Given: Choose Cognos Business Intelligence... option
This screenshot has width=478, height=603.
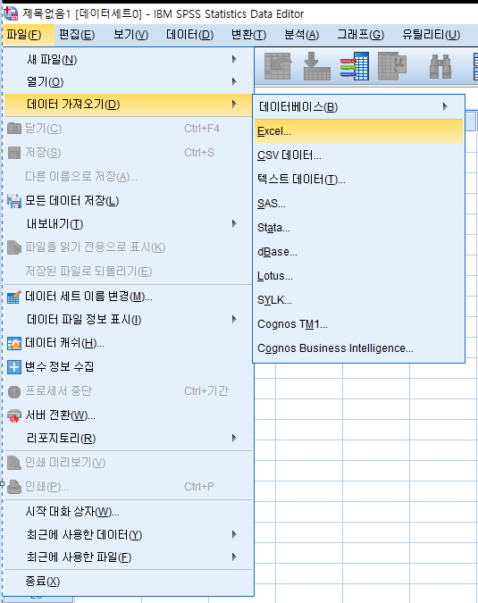Looking at the screenshot, I should (x=358, y=348).
